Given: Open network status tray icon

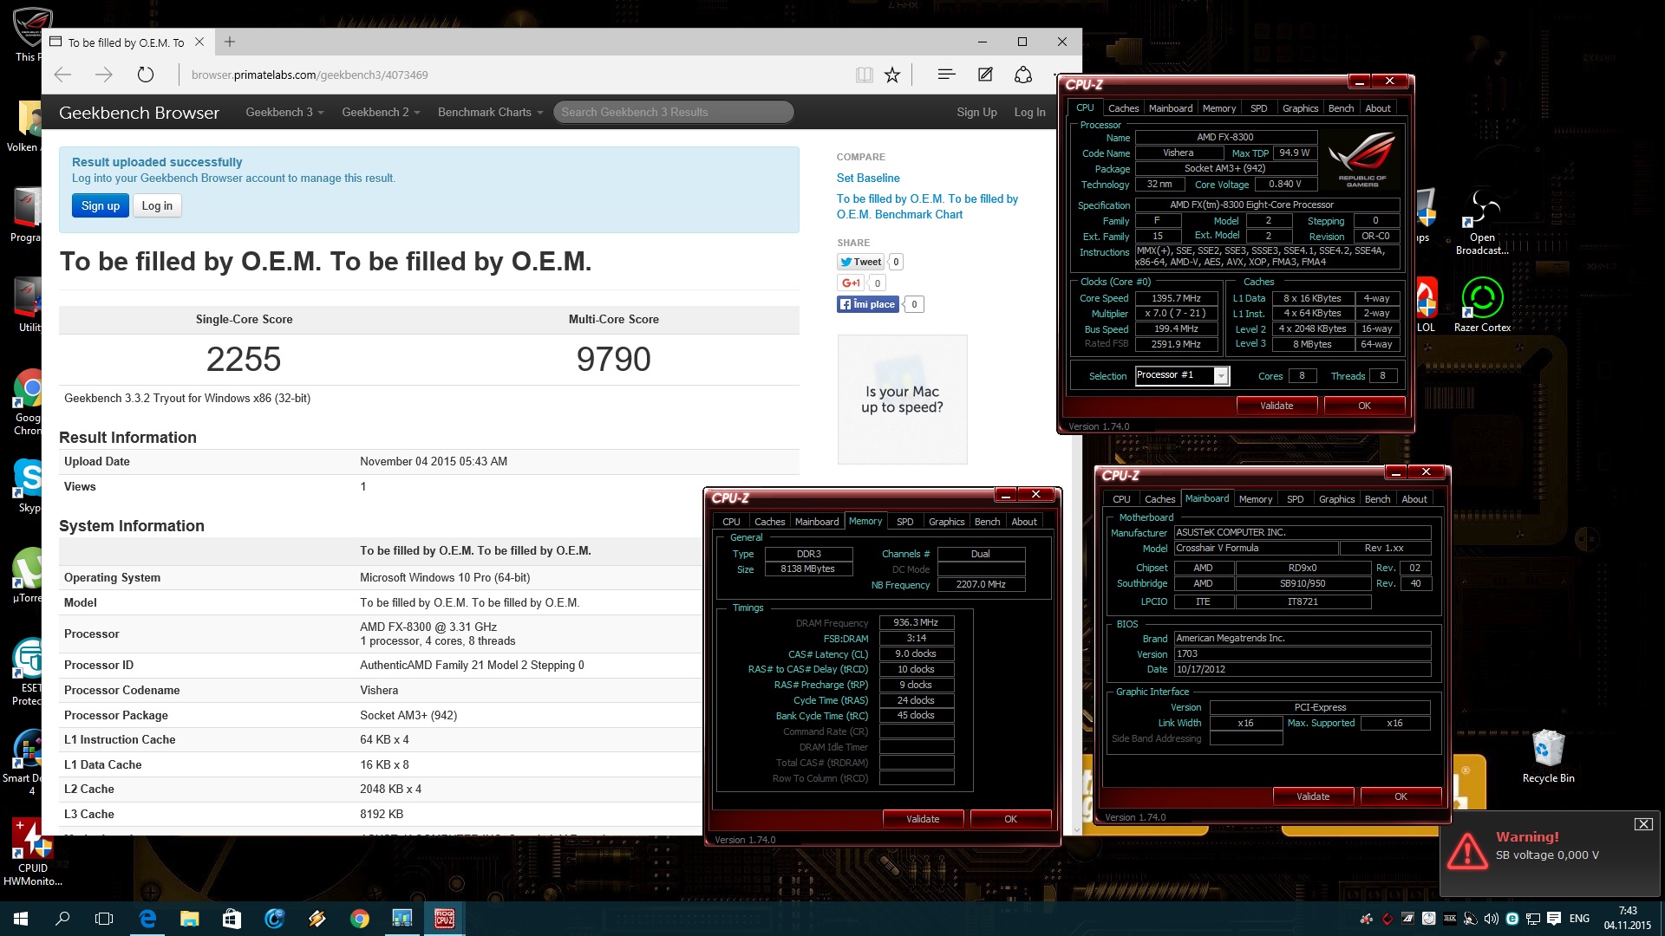Looking at the screenshot, I should pyautogui.click(x=1533, y=919).
